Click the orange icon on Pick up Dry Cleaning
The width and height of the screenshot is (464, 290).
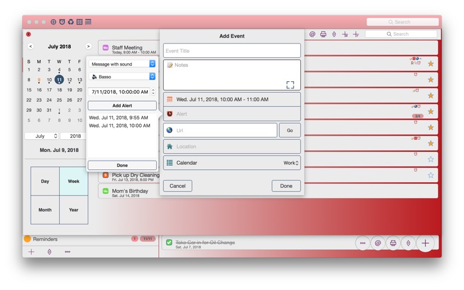tap(106, 175)
